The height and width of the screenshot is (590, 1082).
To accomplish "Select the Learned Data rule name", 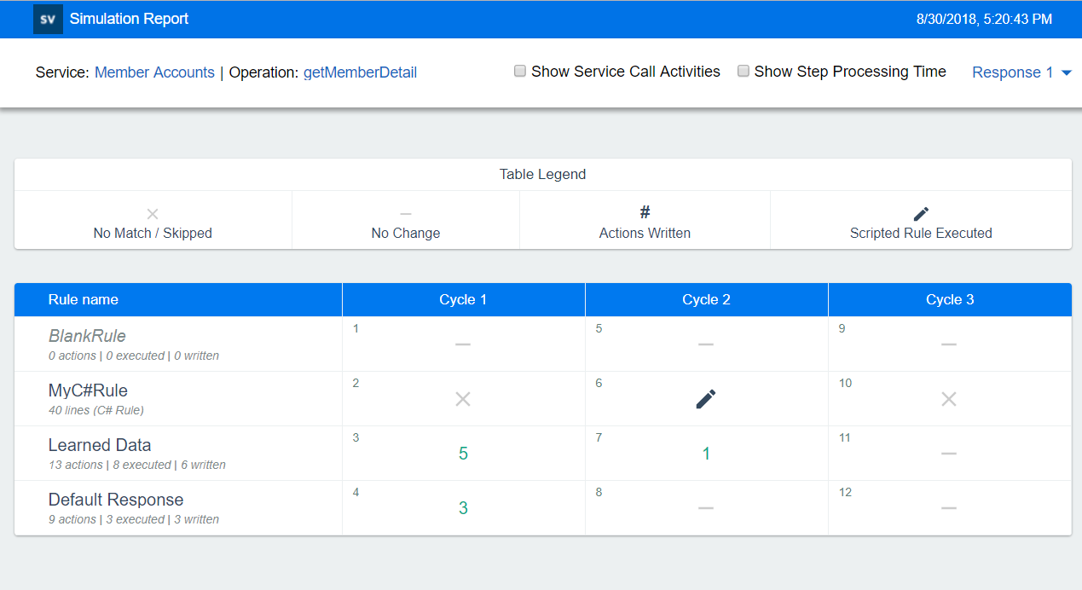I will (100, 445).
